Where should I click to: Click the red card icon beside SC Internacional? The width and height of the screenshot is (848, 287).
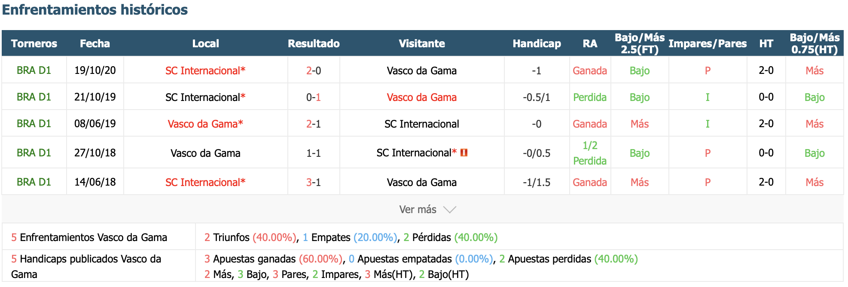pos(464,153)
